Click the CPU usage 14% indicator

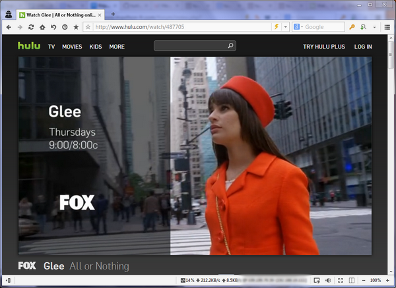coord(187,280)
